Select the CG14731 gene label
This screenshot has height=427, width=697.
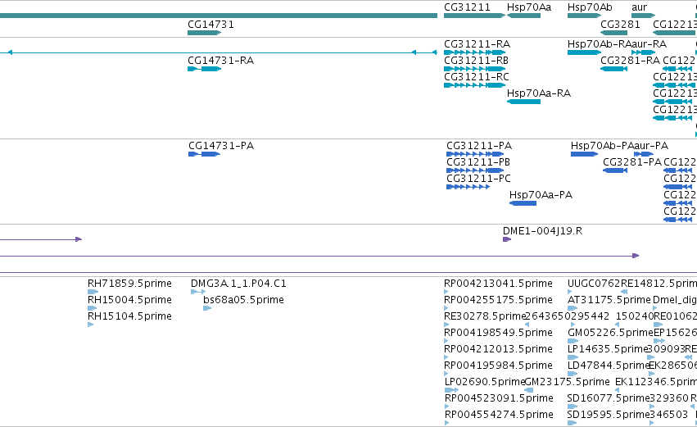point(210,25)
